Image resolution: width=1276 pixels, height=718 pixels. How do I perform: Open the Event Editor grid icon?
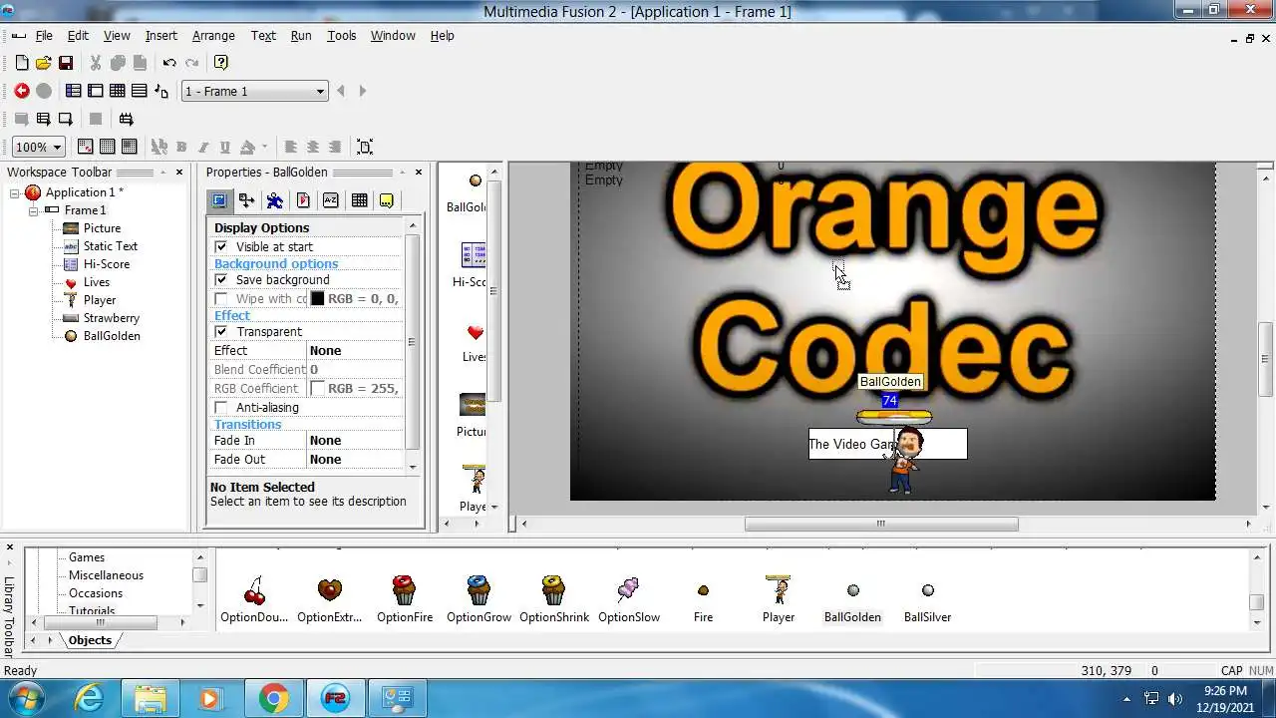[x=118, y=91]
